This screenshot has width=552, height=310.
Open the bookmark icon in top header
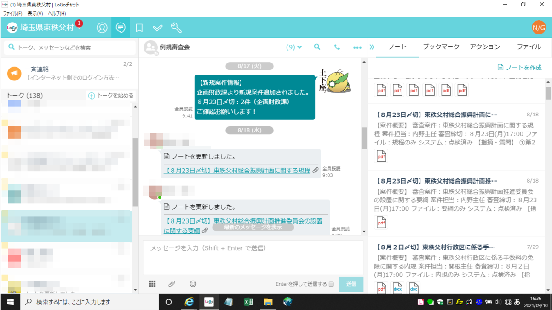[x=139, y=28]
